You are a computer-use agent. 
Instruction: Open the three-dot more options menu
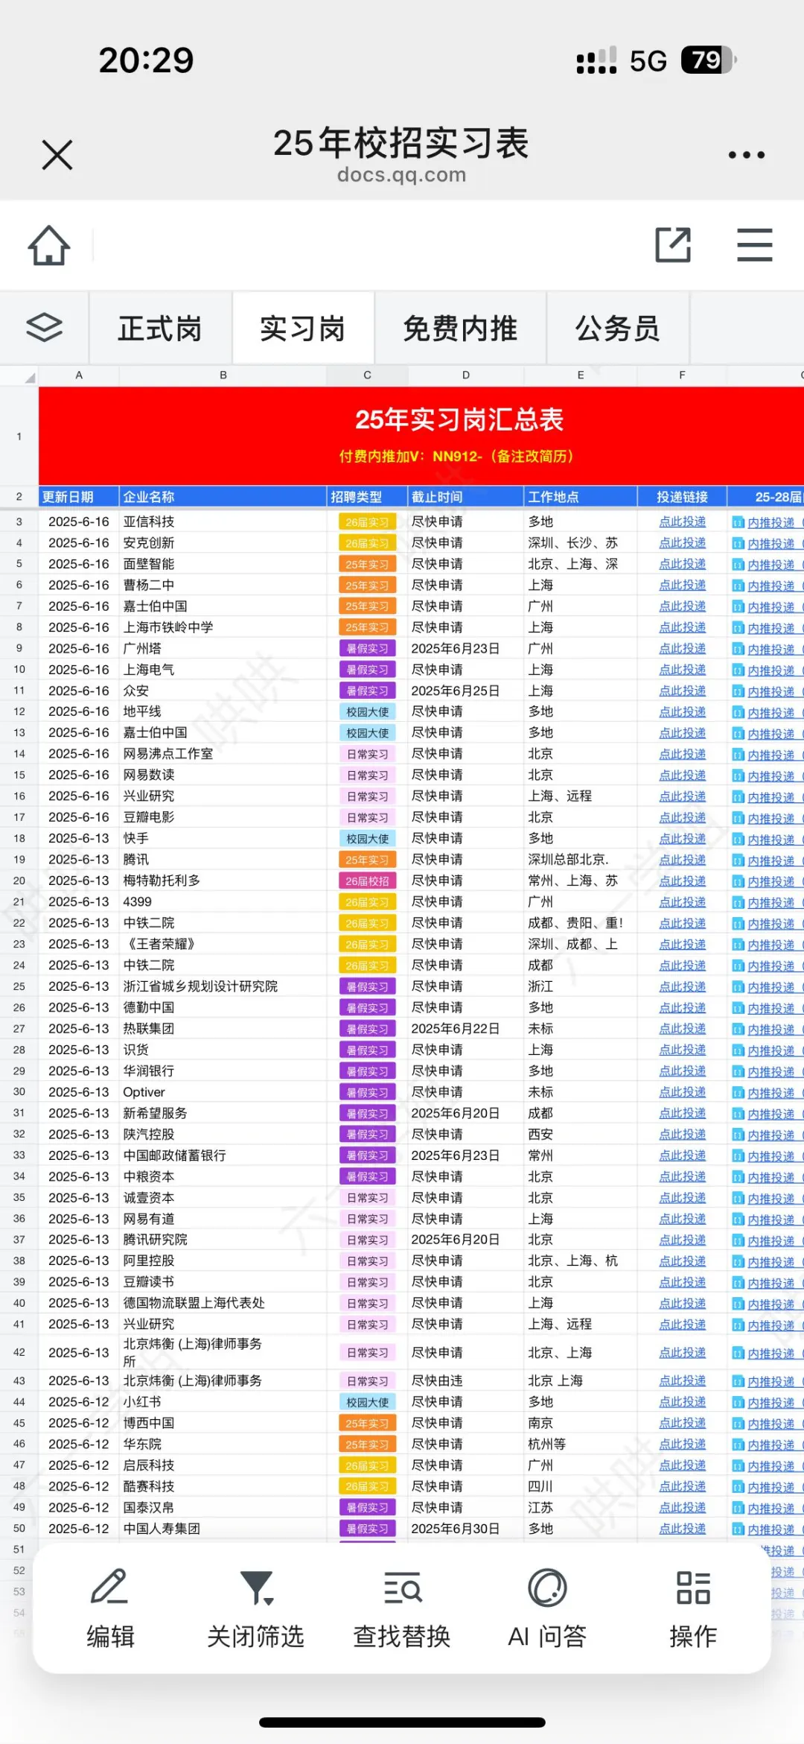click(x=746, y=155)
